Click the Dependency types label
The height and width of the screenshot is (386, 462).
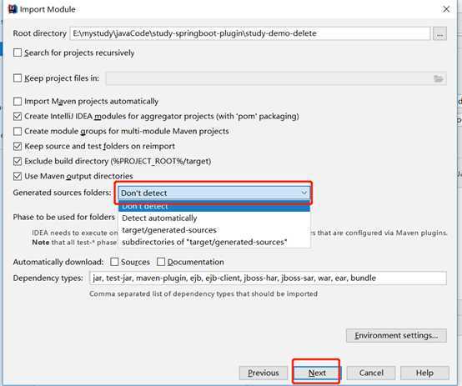point(48,278)
